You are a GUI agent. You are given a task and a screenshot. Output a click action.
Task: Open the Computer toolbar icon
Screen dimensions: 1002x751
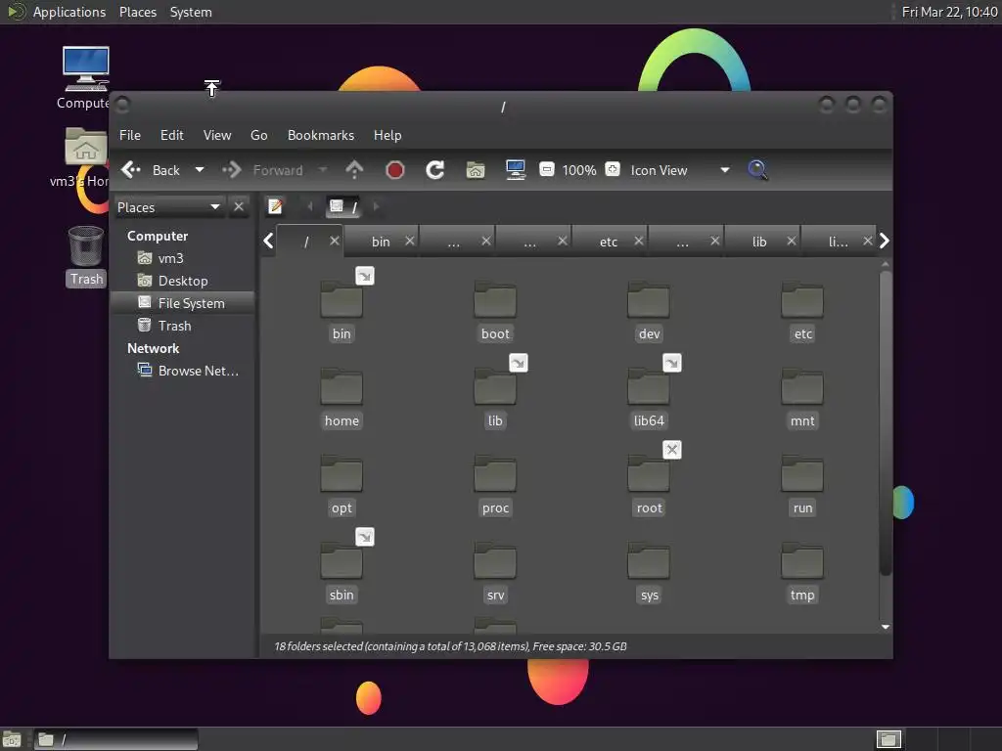pyautogui.click(x=515, y=170)
